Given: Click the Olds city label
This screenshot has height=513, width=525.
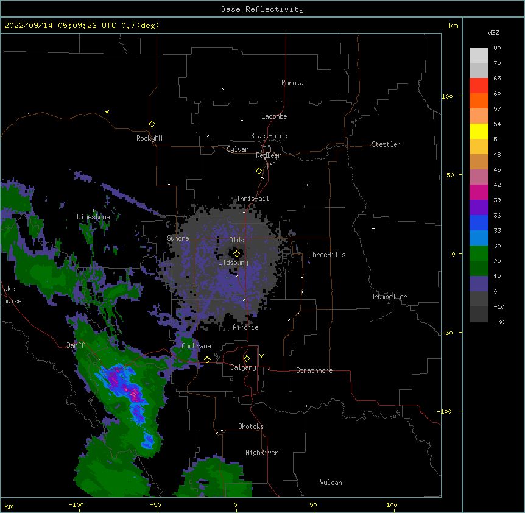Looking at the screenshot, I should [236, 240].
